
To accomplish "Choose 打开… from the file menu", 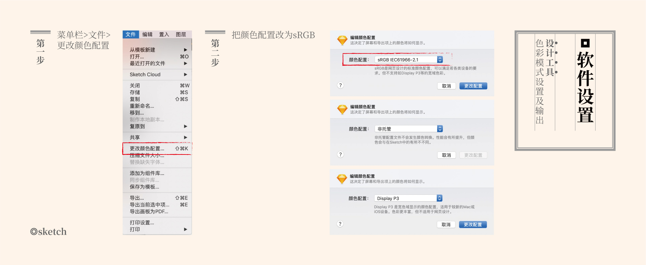I will coord(157,56).
